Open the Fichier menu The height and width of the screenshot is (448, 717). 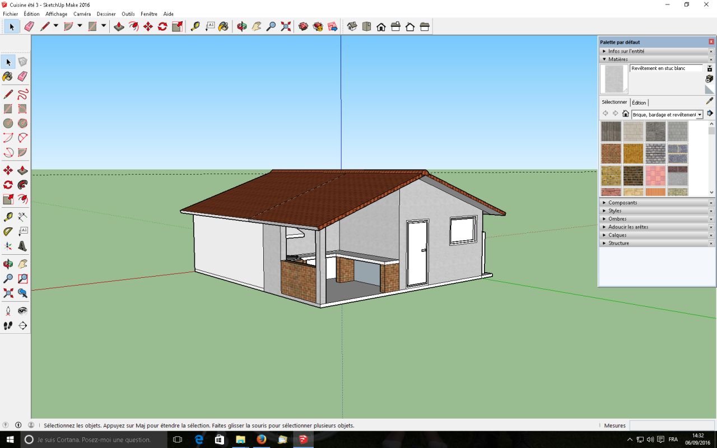point(11,14)
